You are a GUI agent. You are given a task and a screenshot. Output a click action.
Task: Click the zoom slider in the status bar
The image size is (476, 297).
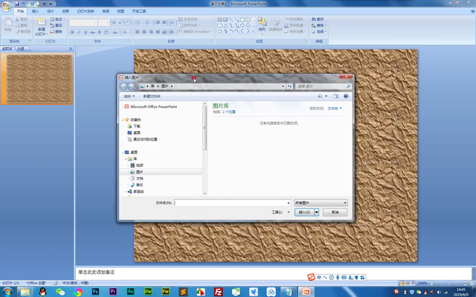click(x=448, y=283)
